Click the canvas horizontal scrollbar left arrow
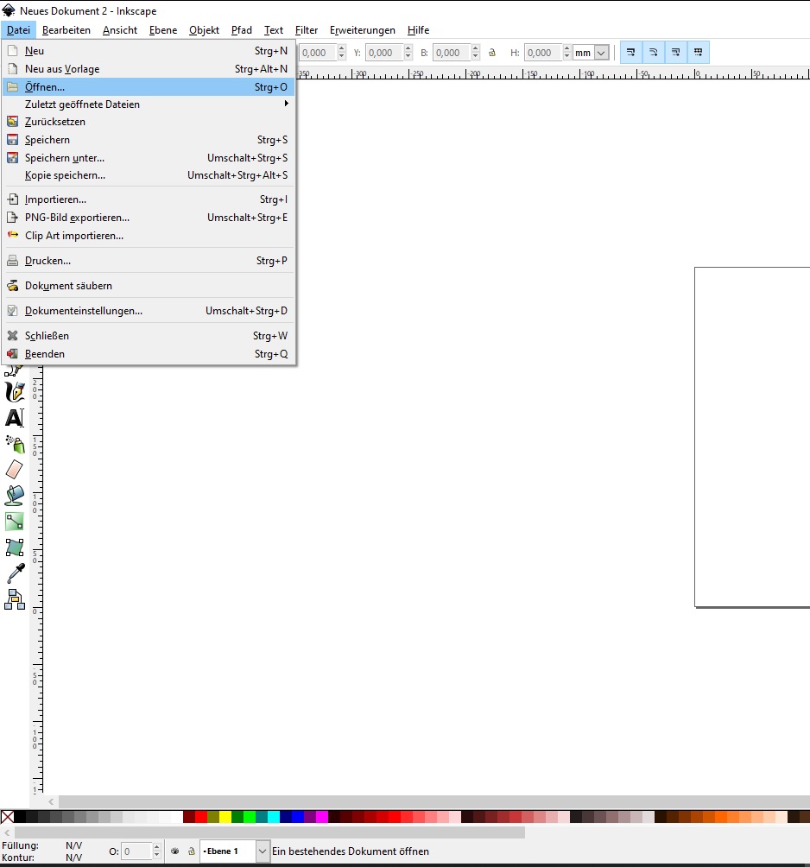 51,801
